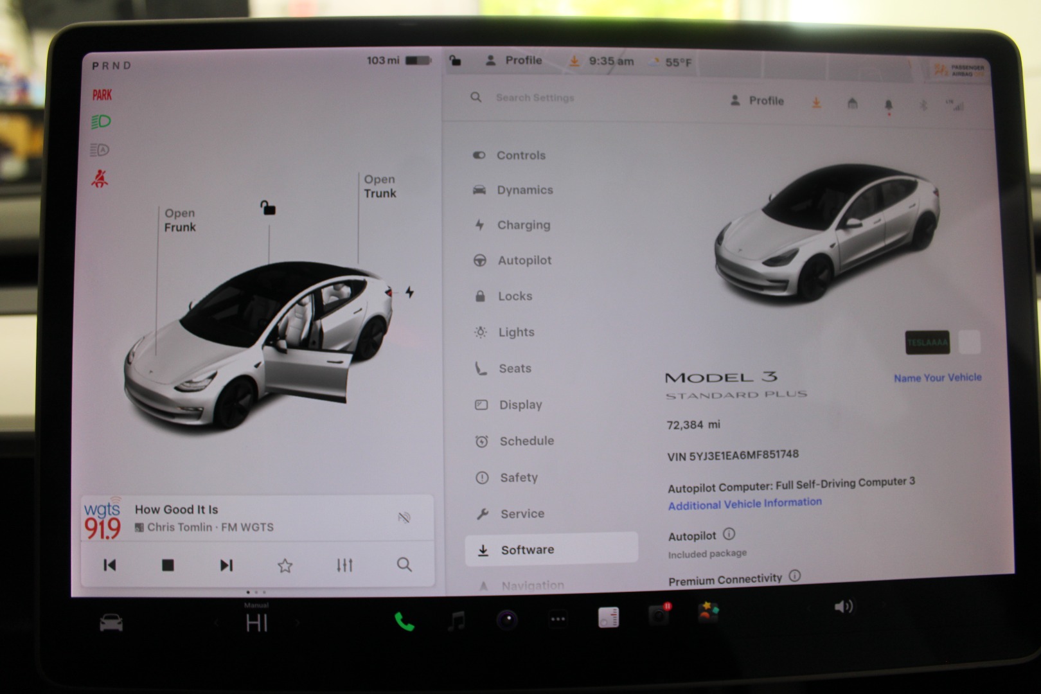Tap Open Trunk
The height and width of the screenshot is (694, 1041).
(x=380, y=186)
